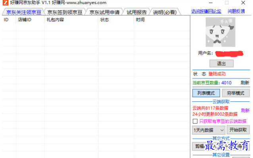
Task: Refresh the 当前京豆数量 count
Action: click(x=245, y=83)
